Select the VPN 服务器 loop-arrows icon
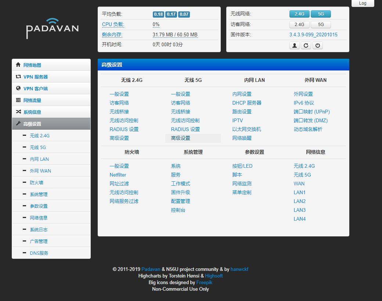Image resolution: width=382 pixels, height=301 pixels. pos(18,77)
